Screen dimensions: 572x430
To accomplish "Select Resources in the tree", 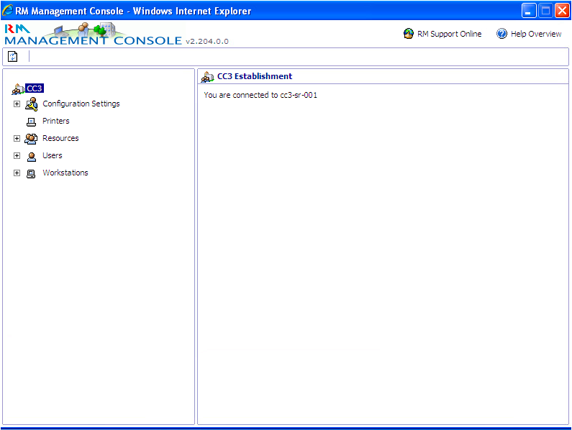I will 60,138.
